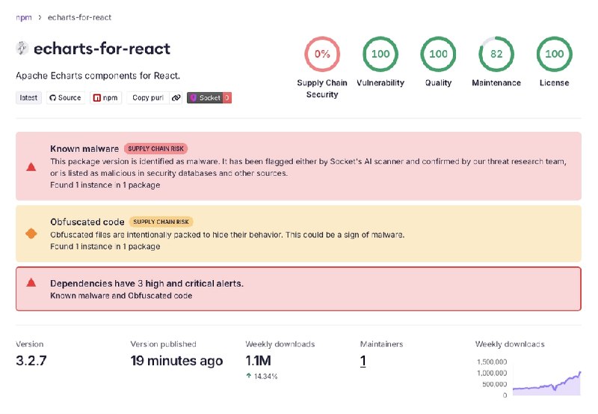Click the Vulnerability 100 score ring
Image resolution: width=598 pixels, height=414 pixels.
(x=380, y=54)
